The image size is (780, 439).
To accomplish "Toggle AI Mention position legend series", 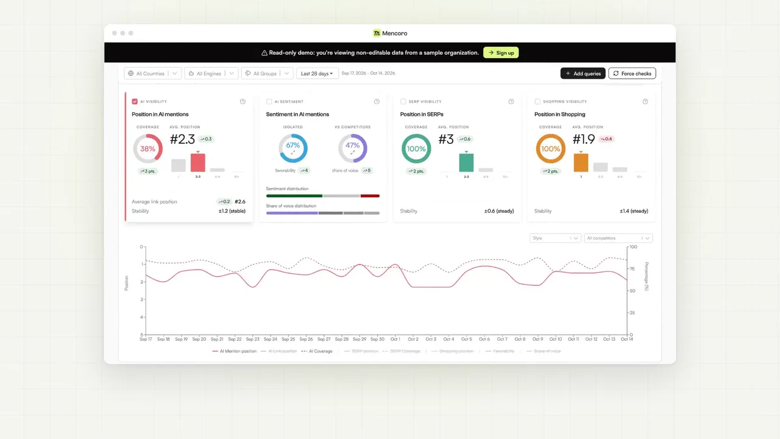I will coord(234,351).
